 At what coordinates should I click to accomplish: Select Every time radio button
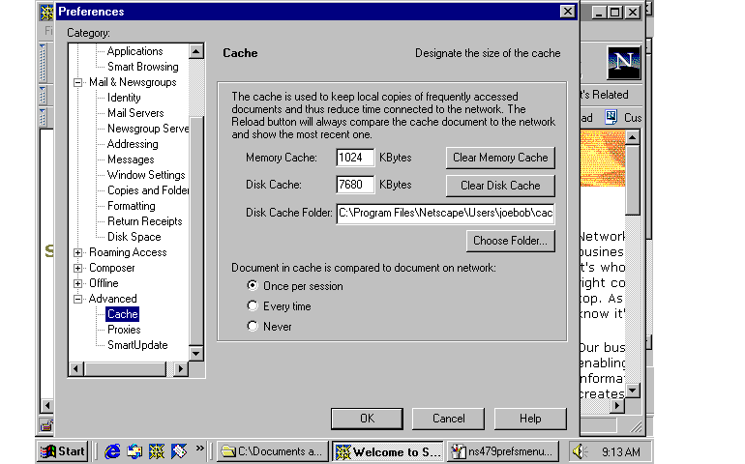253,305
